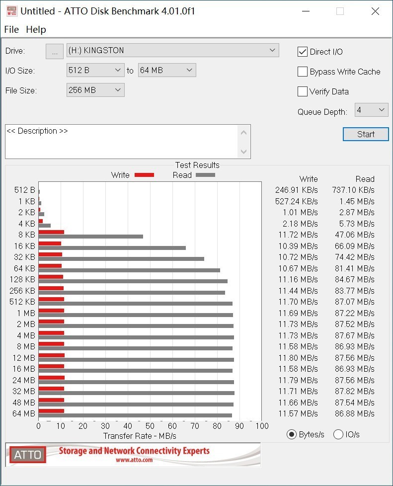Click the 128 KB row label
This screenshot has height=486, width=393.
click(22, 279)
